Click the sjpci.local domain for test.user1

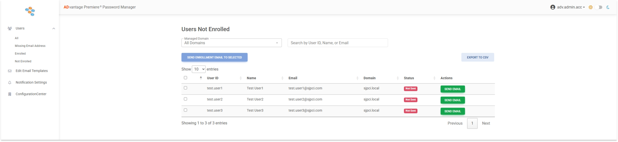coord(371,88)
